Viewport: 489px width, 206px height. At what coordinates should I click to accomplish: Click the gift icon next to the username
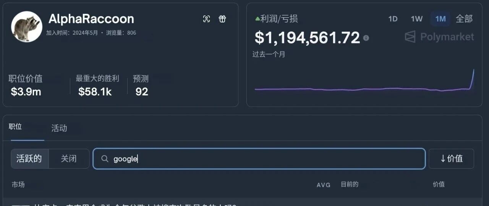coord(222,19)
